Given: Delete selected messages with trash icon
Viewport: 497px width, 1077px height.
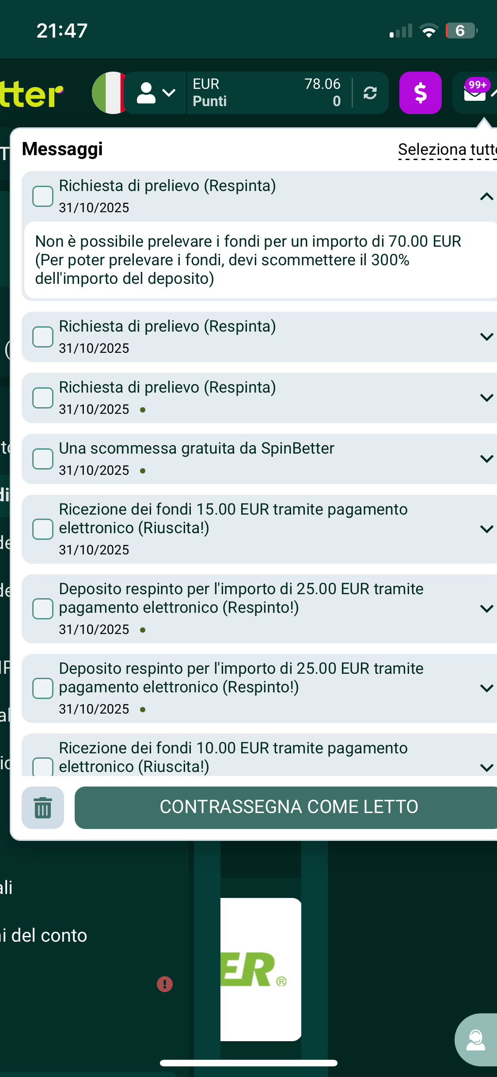Looking at the screenshot, I should coord(43,807).
